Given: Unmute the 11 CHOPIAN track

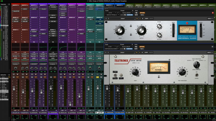Looking at the screenshot, I should click(x=55, y=77).
